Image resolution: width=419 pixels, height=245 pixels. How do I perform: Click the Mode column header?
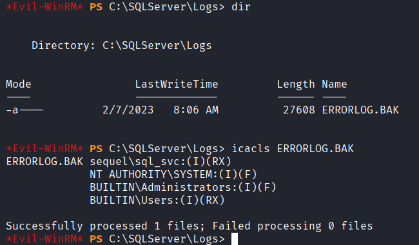(x=19, y=84)
